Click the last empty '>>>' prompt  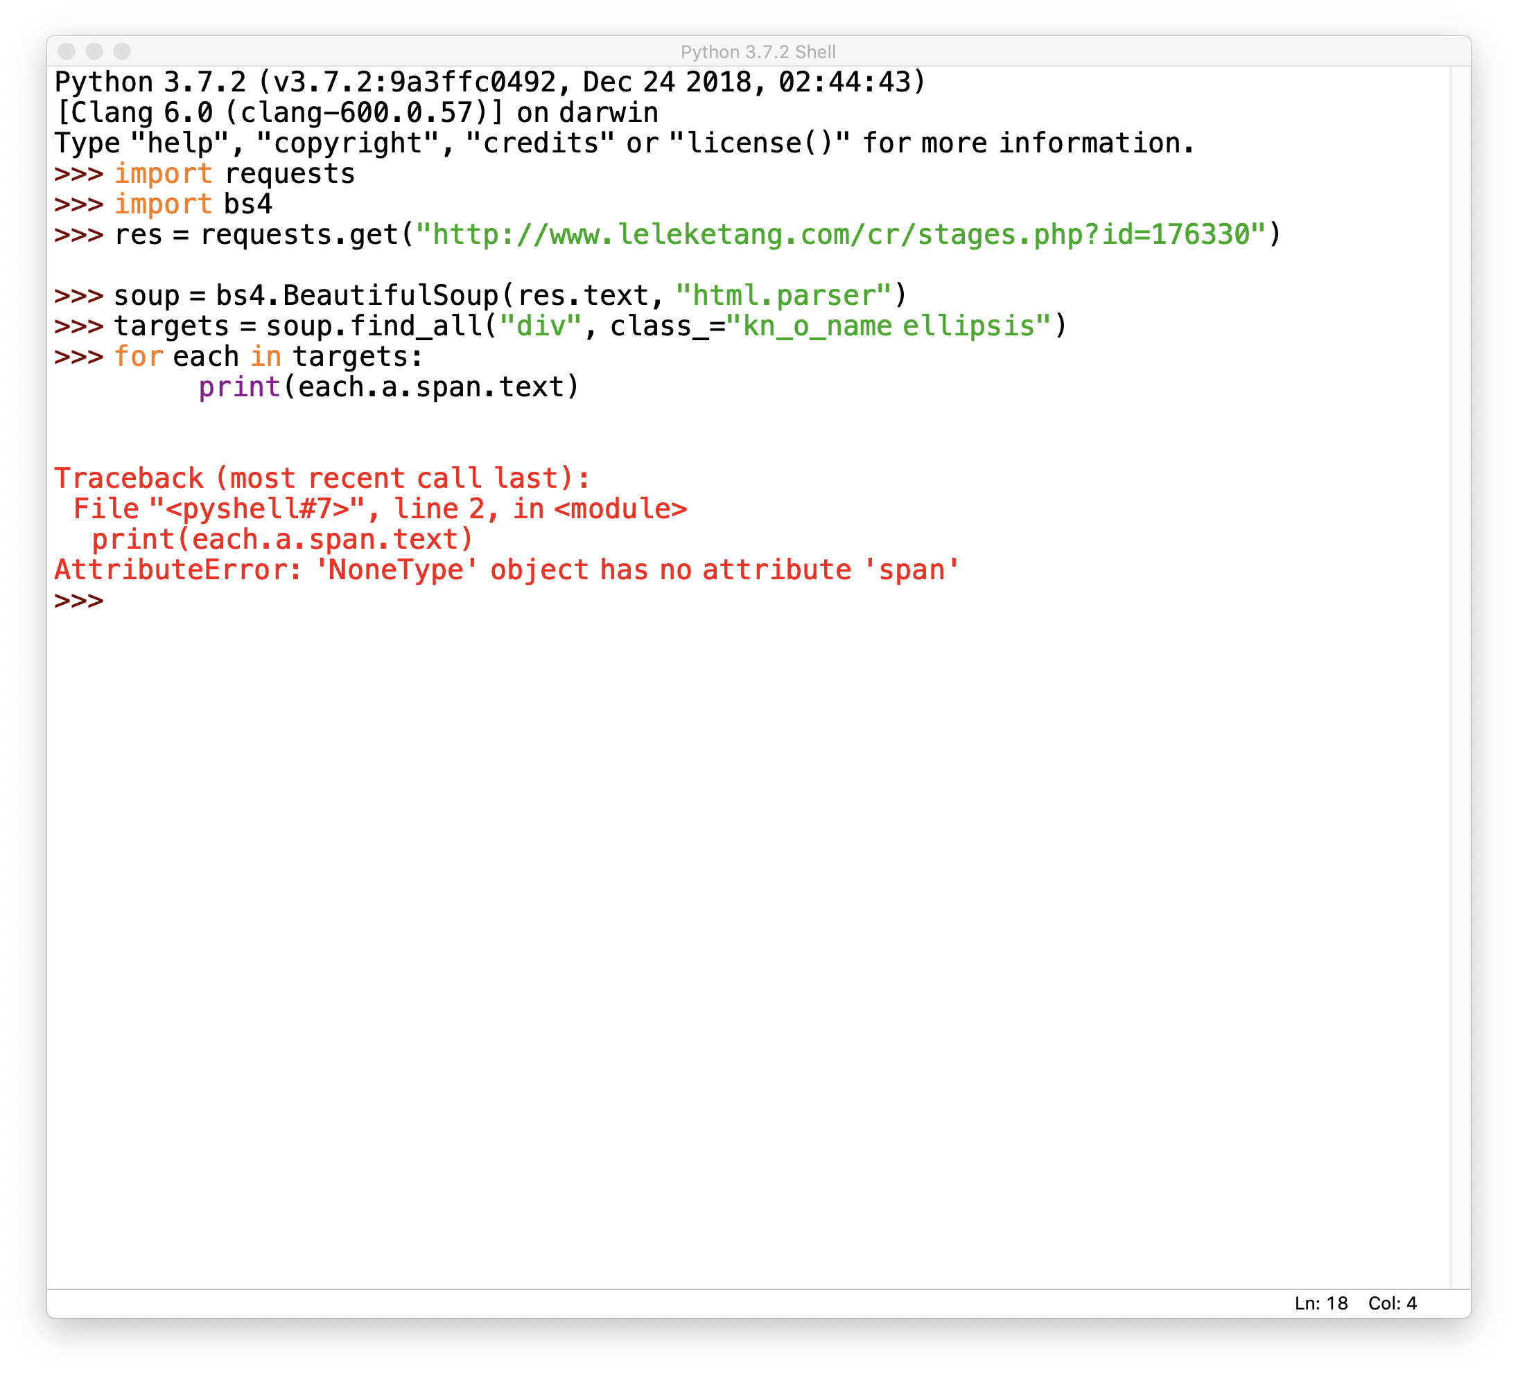tap(79, 601)
